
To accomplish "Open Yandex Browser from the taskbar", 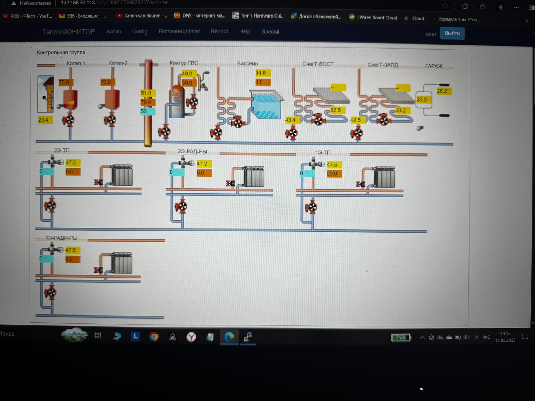I will pos(191,337).
